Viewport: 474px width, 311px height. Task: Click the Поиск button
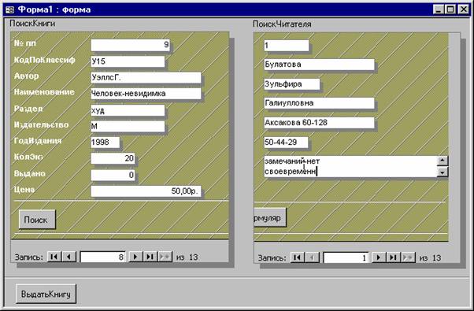[37, 220]
